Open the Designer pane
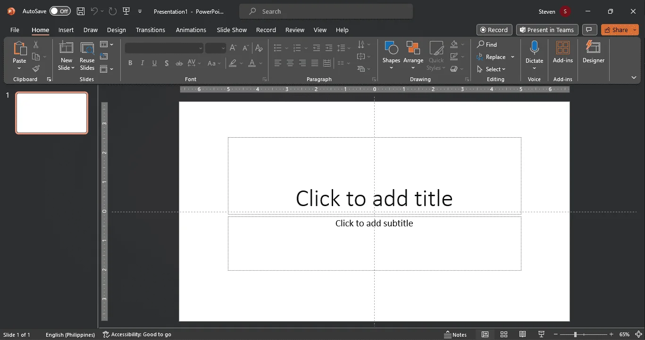 593,52
